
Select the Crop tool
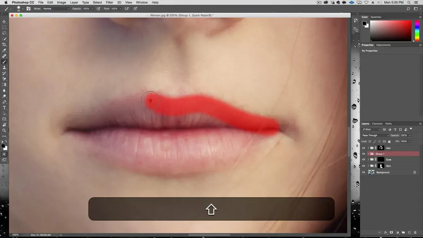click(x=4, y=44)
